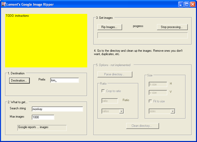The width and height of the screenshot is (197, 142).
Task: Toggle the Crop to ratio checkbox
Action: click(103, 91)
